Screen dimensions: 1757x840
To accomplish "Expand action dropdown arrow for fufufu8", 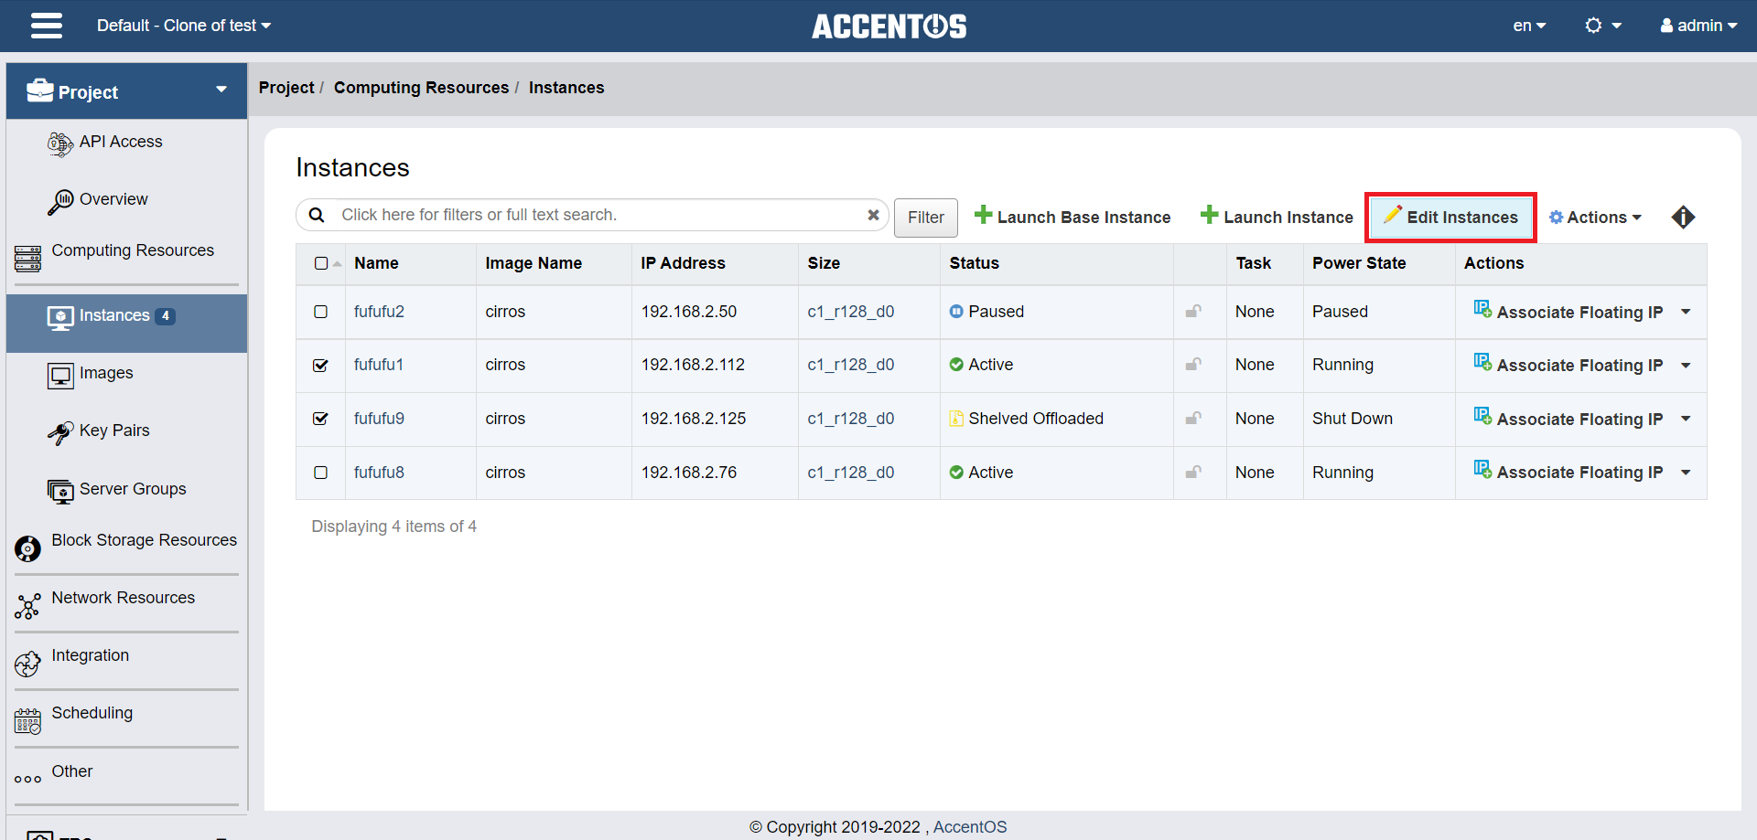I will [x=1686, y=473].
